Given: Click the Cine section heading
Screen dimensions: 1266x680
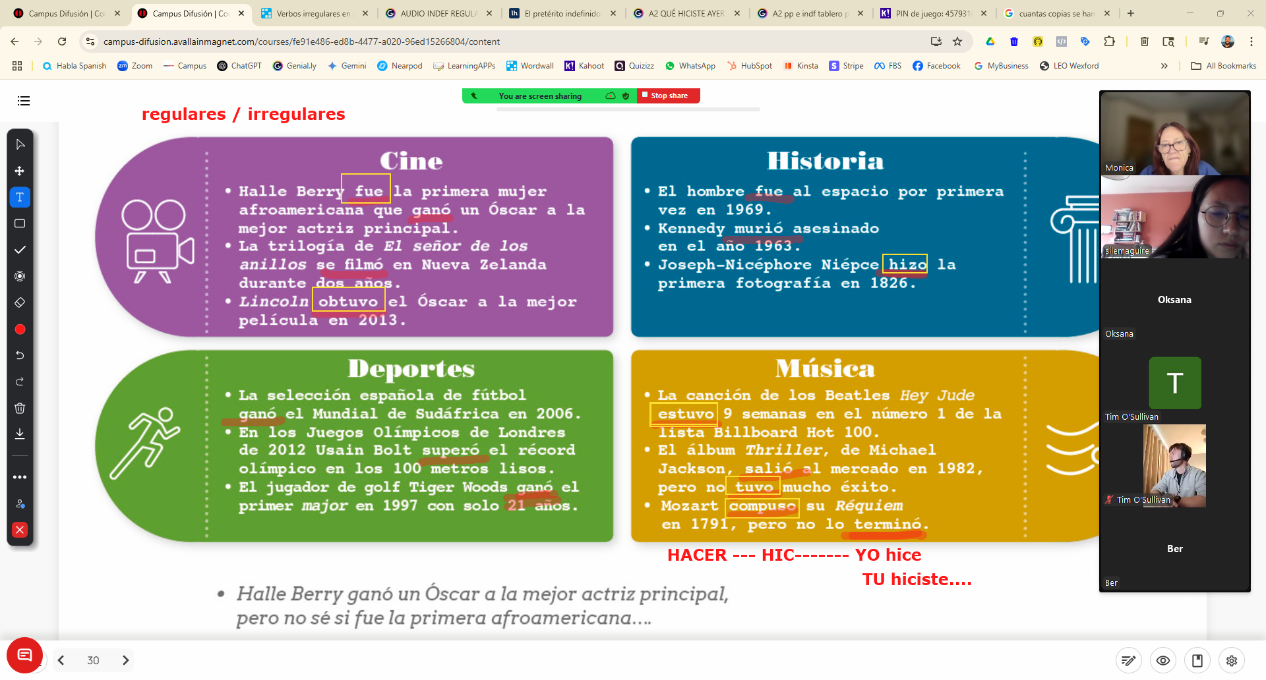Looking at the screenshot, I should (411, 161).
